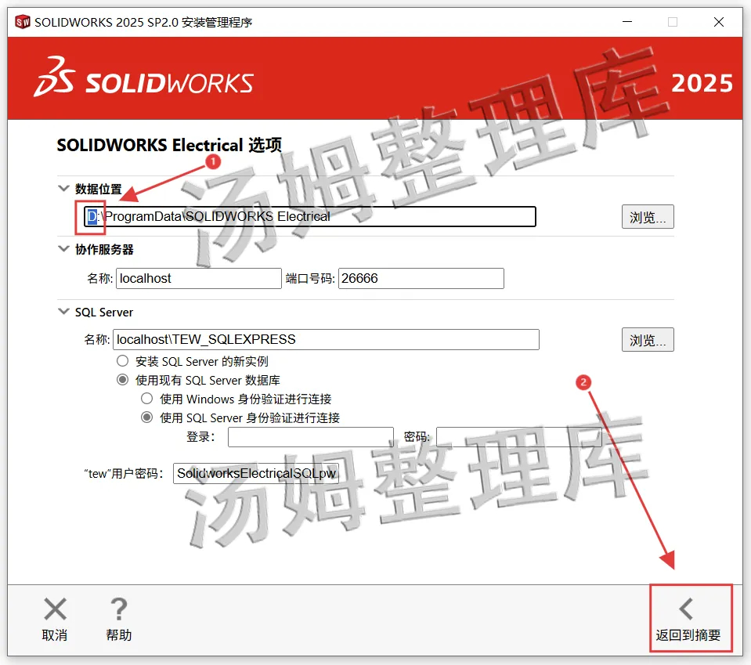Click the 2025 text in banner
Screen dimensions: 751x665
702,83
